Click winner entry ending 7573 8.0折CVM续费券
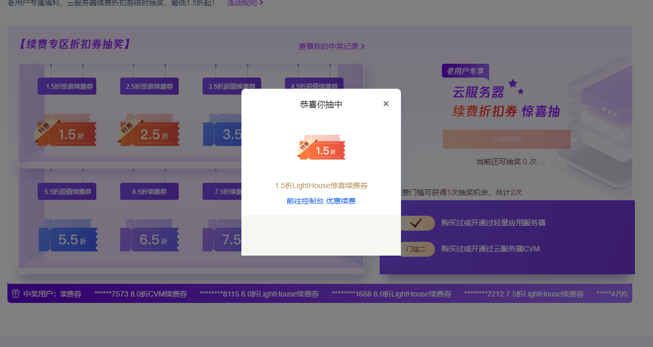 [140, 294]
